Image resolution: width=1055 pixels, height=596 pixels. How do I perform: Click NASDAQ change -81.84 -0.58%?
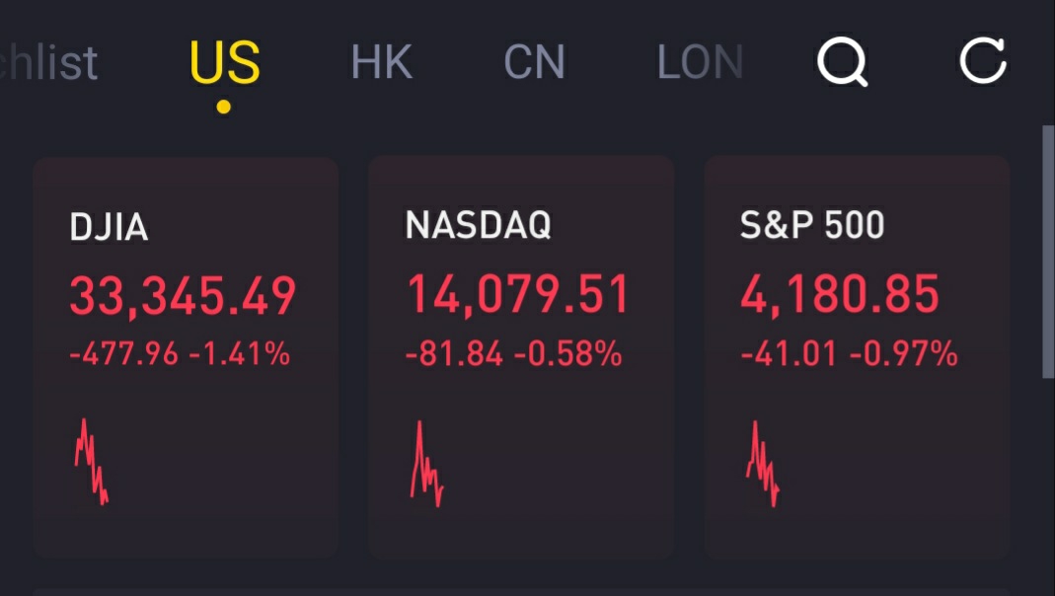(x=513, y=353)
